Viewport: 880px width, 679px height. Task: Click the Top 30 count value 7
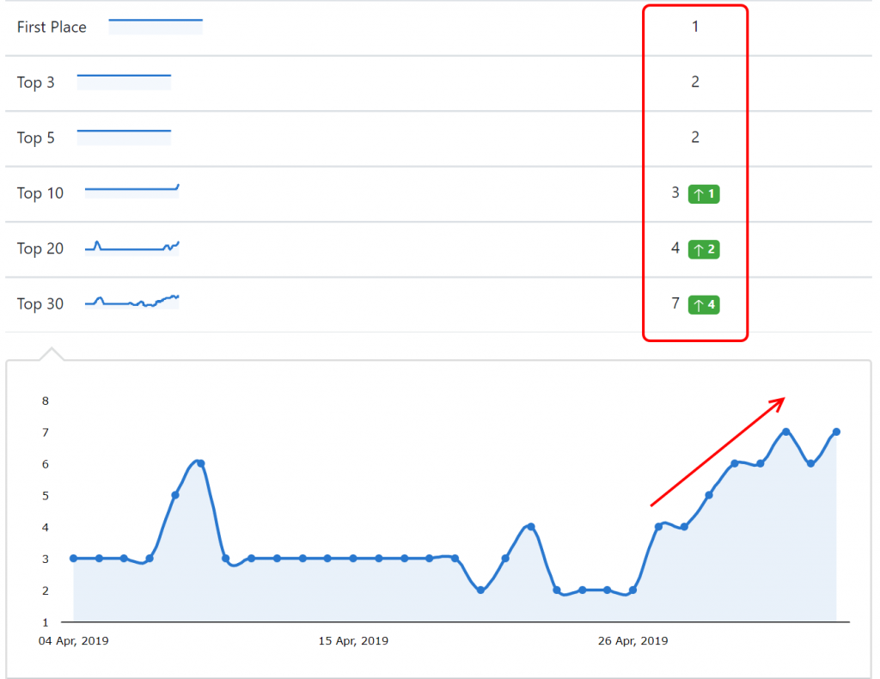point(675,304)
